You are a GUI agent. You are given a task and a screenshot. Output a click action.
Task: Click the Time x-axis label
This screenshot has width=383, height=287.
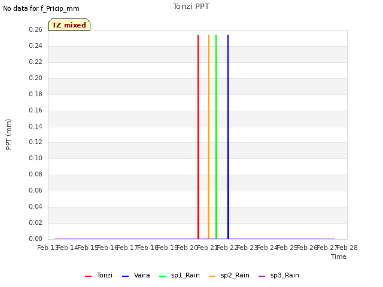point(339,257)
